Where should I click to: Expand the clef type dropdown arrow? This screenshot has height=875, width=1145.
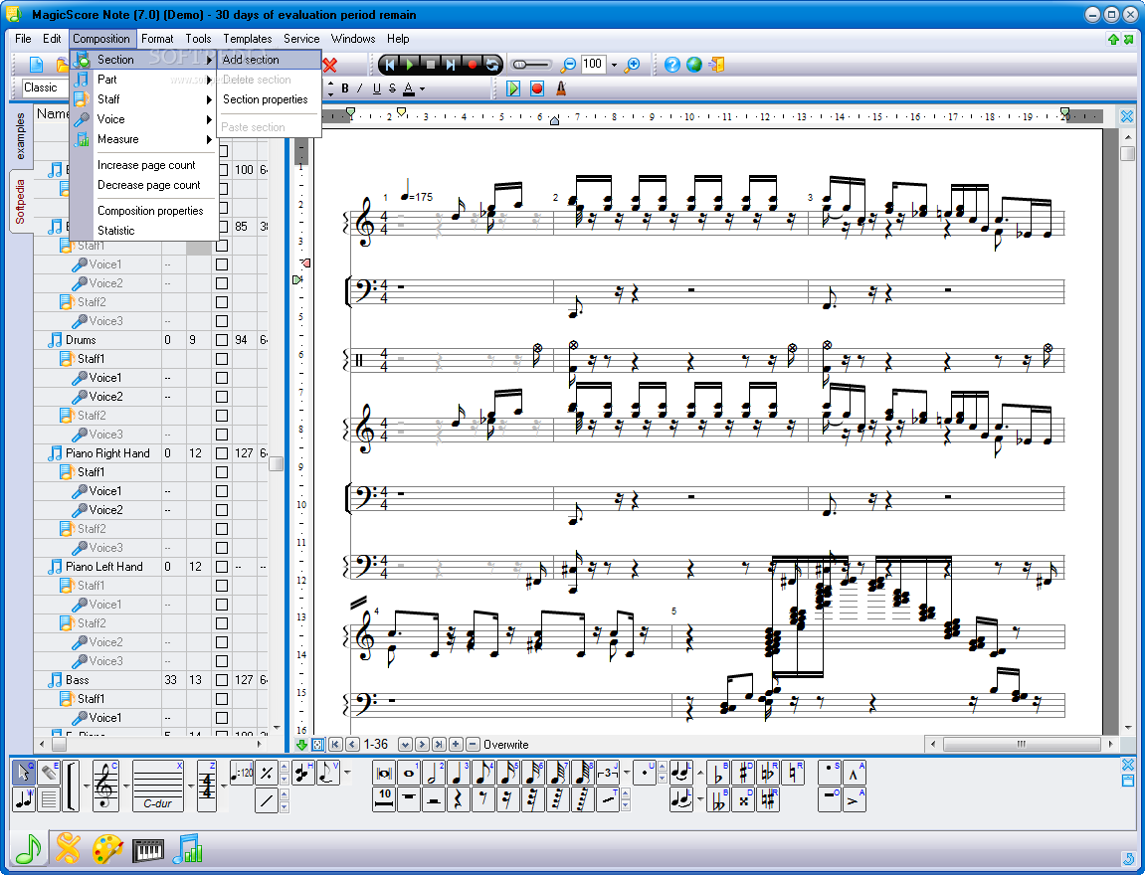[x=125, y=786]
